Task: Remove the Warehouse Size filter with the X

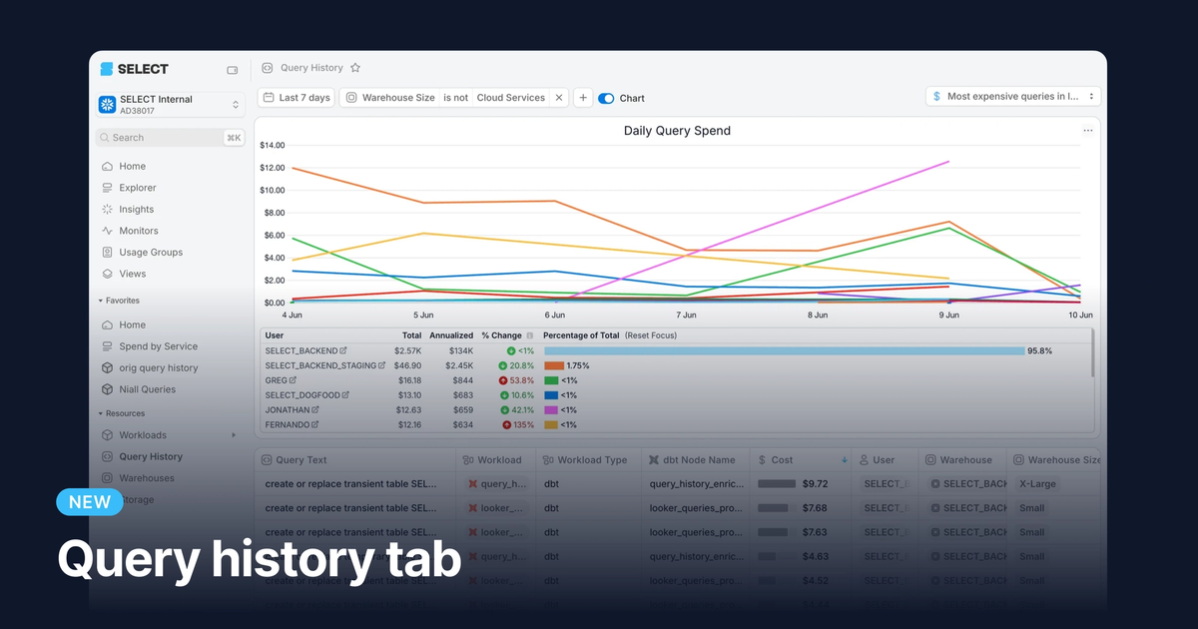Action: pos(559,97)
